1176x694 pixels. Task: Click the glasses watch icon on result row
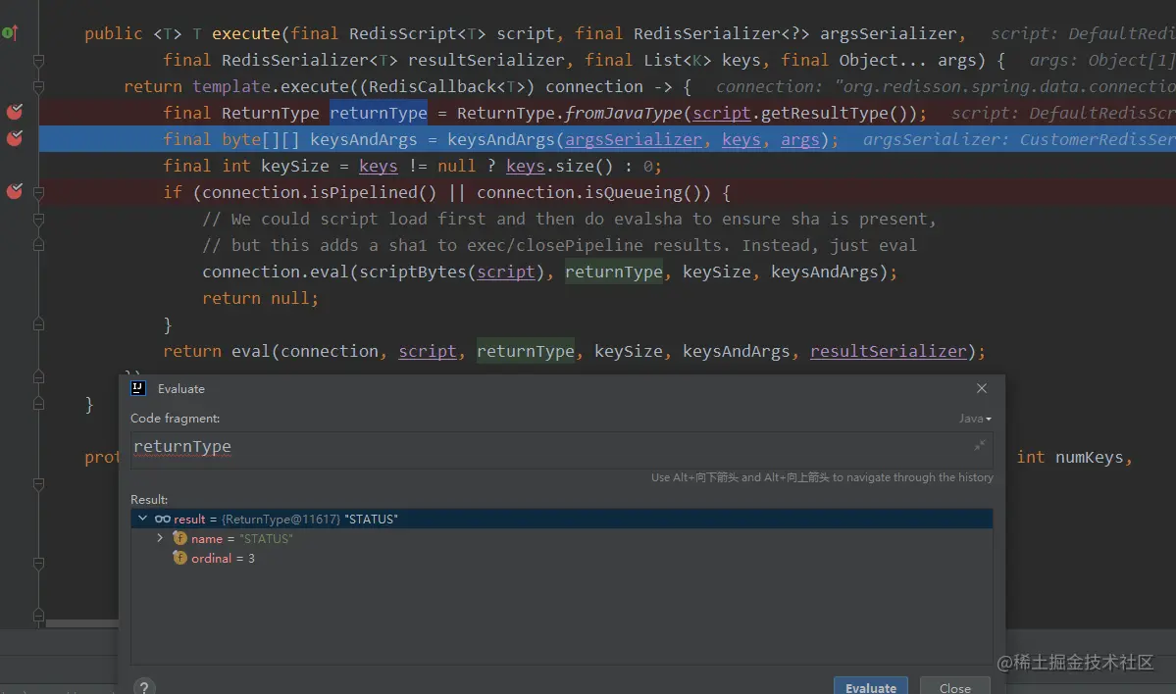click(163, 519)
